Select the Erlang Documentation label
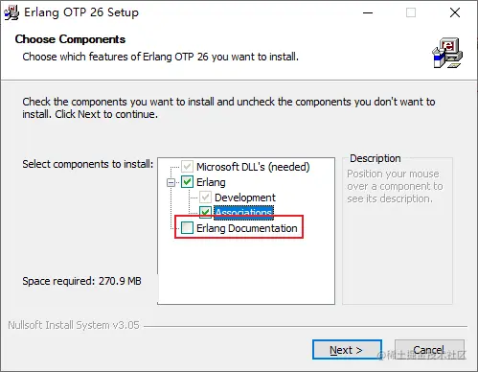478x372 pixels. (247, 228)
